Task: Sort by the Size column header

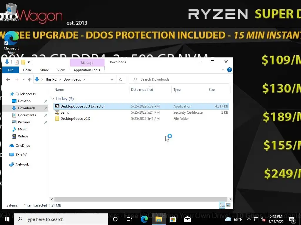Action: pos(218,90)
